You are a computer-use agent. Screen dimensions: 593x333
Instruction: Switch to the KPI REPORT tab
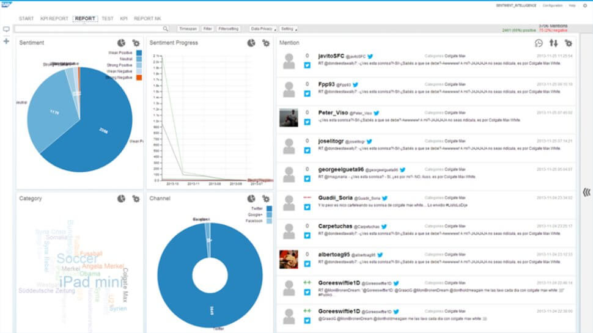(x=54, y=18)
